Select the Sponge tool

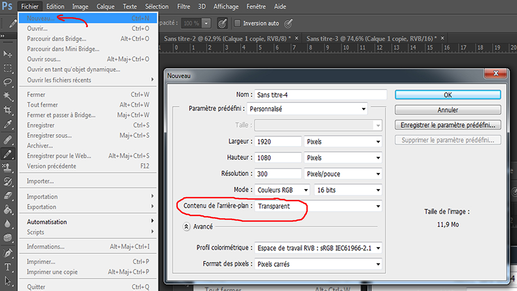point(7,238)
